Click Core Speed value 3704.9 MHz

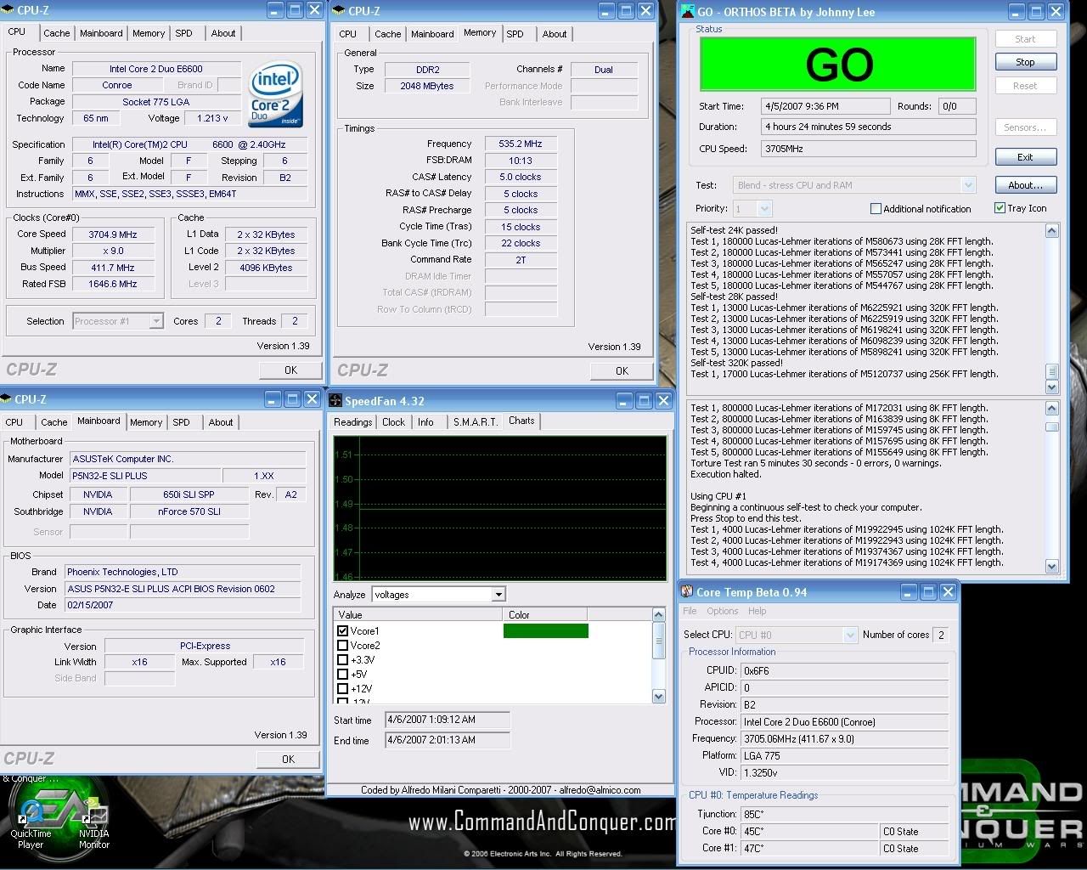(113, 234)
